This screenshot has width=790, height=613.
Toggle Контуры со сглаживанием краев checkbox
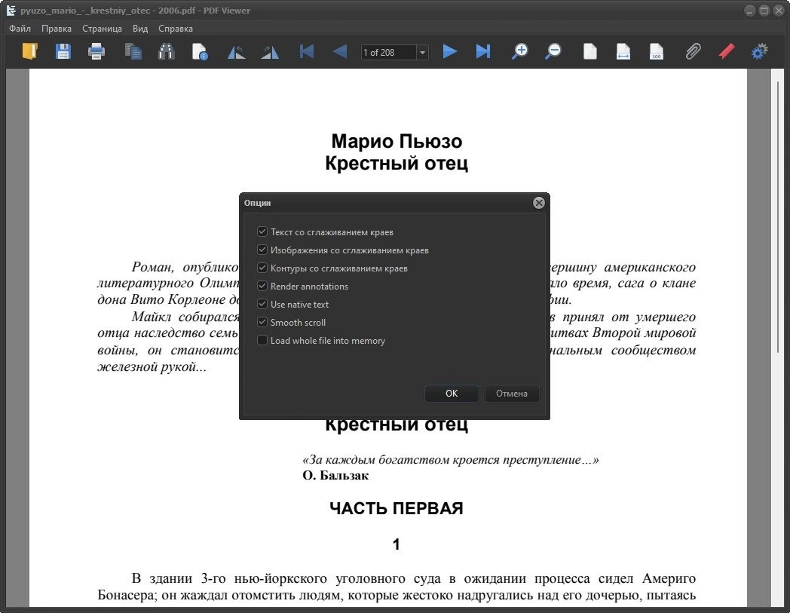(x=262, y=268)
